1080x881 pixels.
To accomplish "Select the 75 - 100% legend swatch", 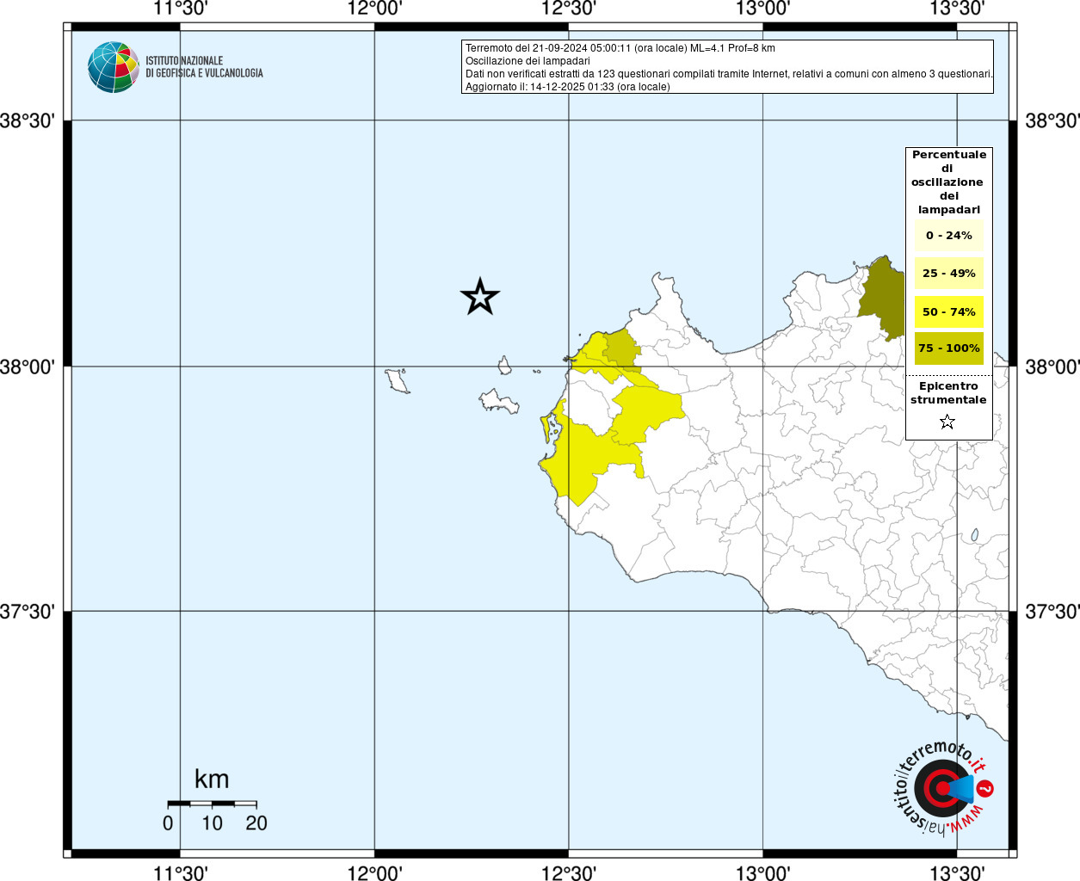I will point(949,348).
